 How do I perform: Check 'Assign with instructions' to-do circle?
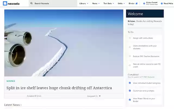pos(130,38)
